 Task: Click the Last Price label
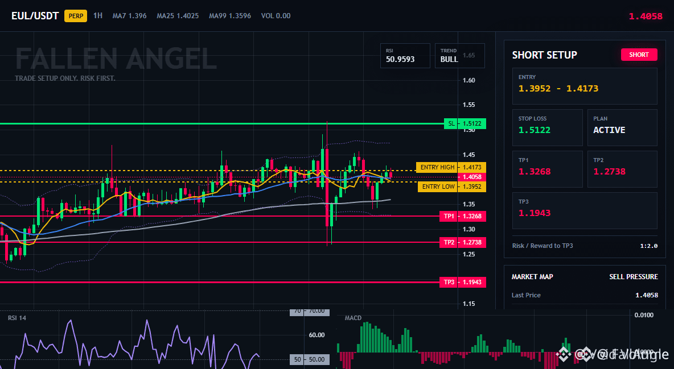coord(526,295)
